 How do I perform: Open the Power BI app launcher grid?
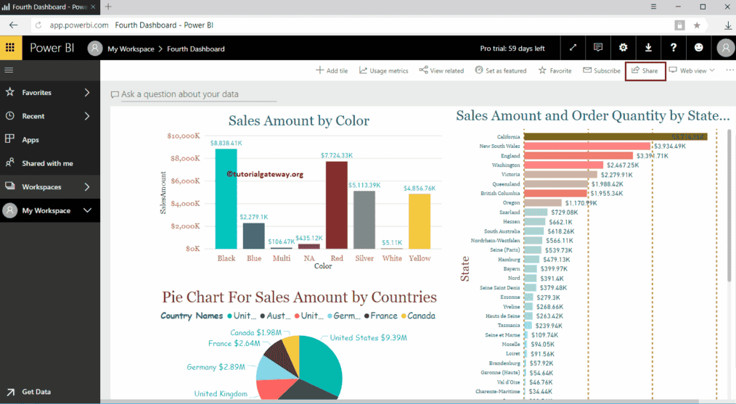(11, 49)
